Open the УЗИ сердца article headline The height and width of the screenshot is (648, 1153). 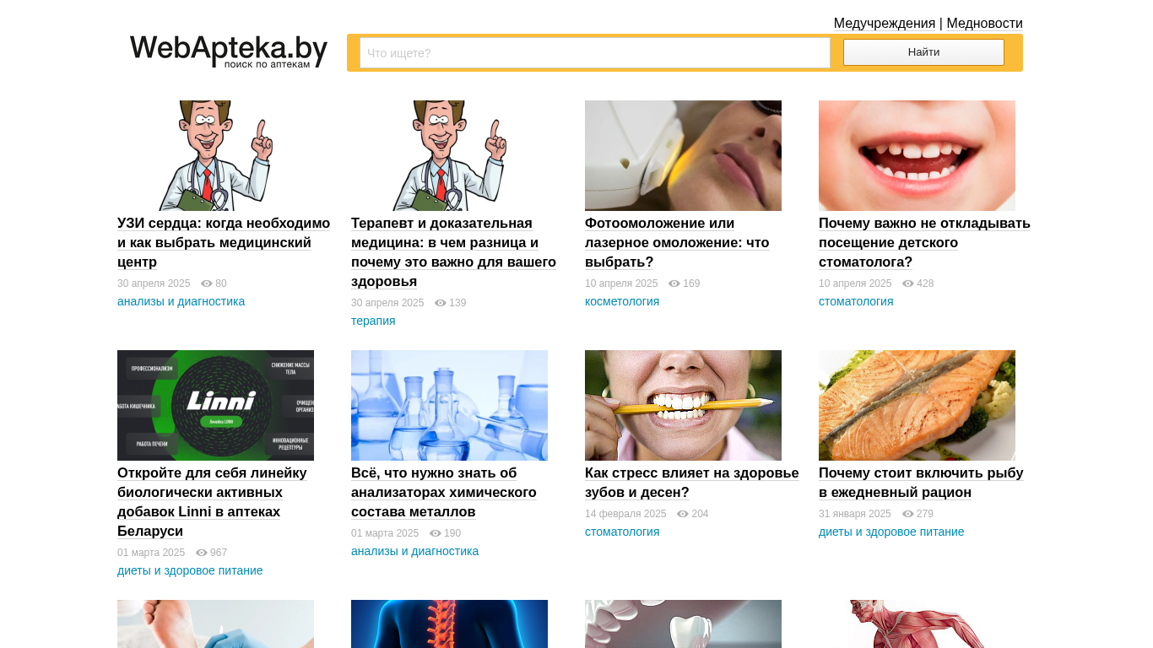point(224,242)
